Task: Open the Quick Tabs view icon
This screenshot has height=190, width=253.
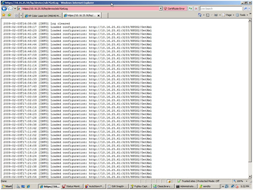Action: (17, 15)
